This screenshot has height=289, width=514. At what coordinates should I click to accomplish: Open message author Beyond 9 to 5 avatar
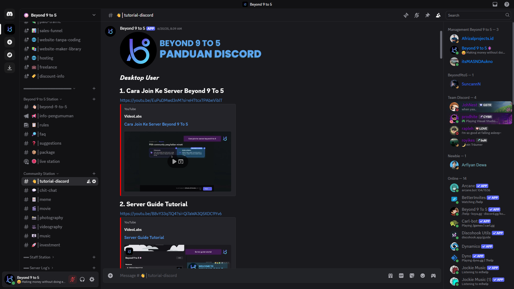click(110, 31)
